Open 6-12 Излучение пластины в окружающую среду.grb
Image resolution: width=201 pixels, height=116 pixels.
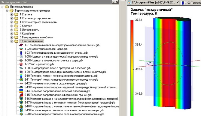pyautogui.click(x=56, y=83)
